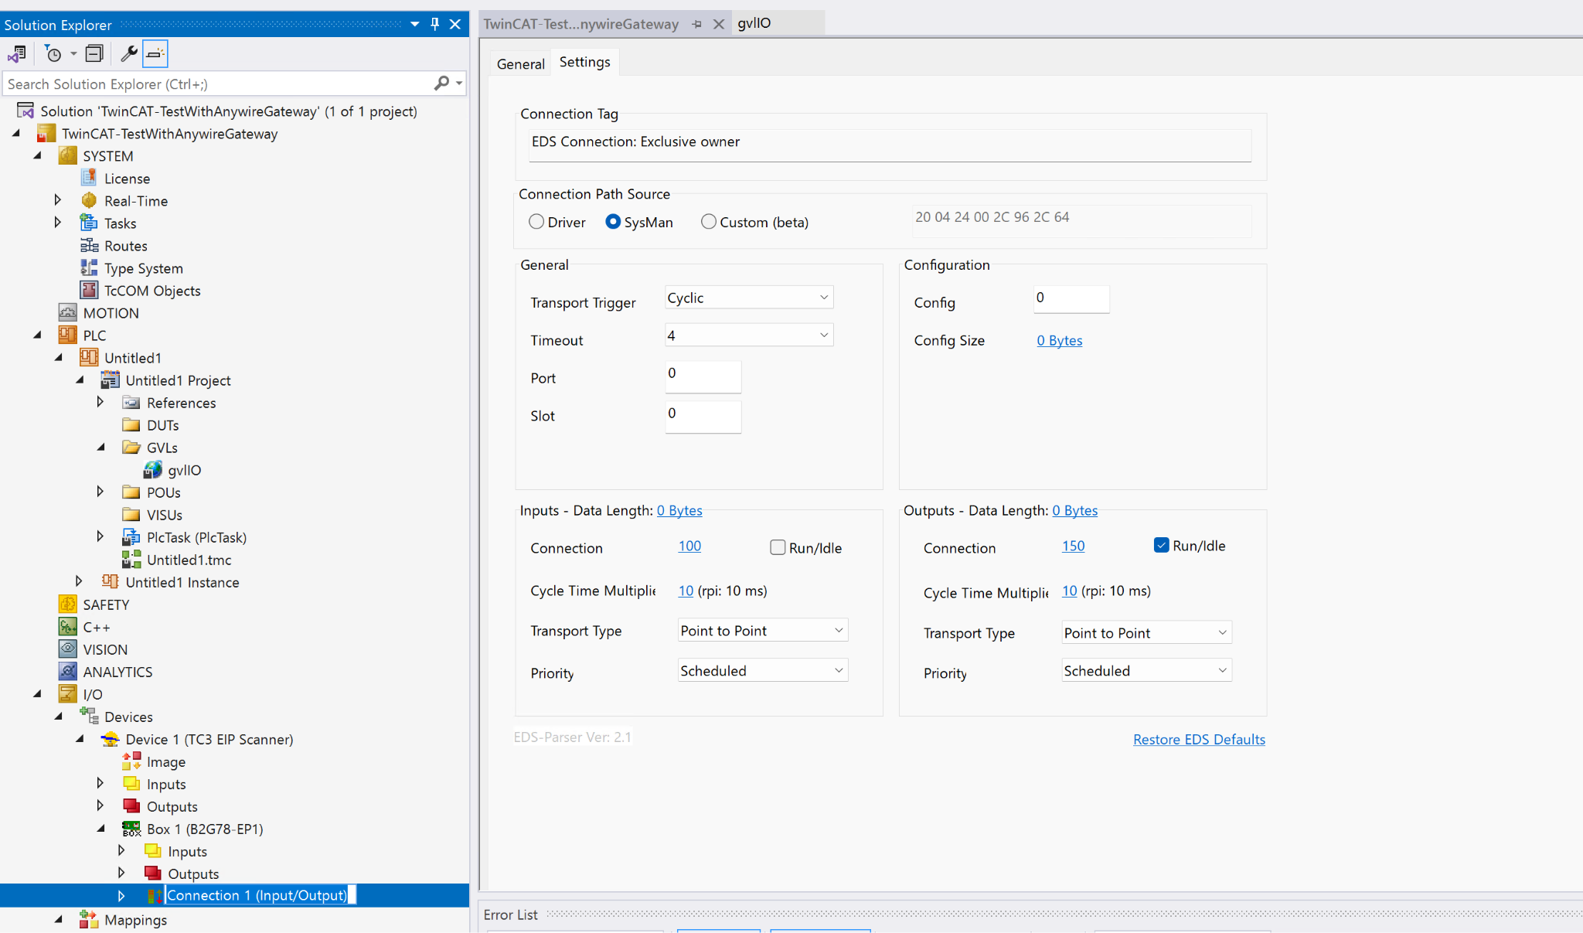Select the TcCOM Objects node icon
Viewport: 1583px width, 933px height.
tap(90, 291)
